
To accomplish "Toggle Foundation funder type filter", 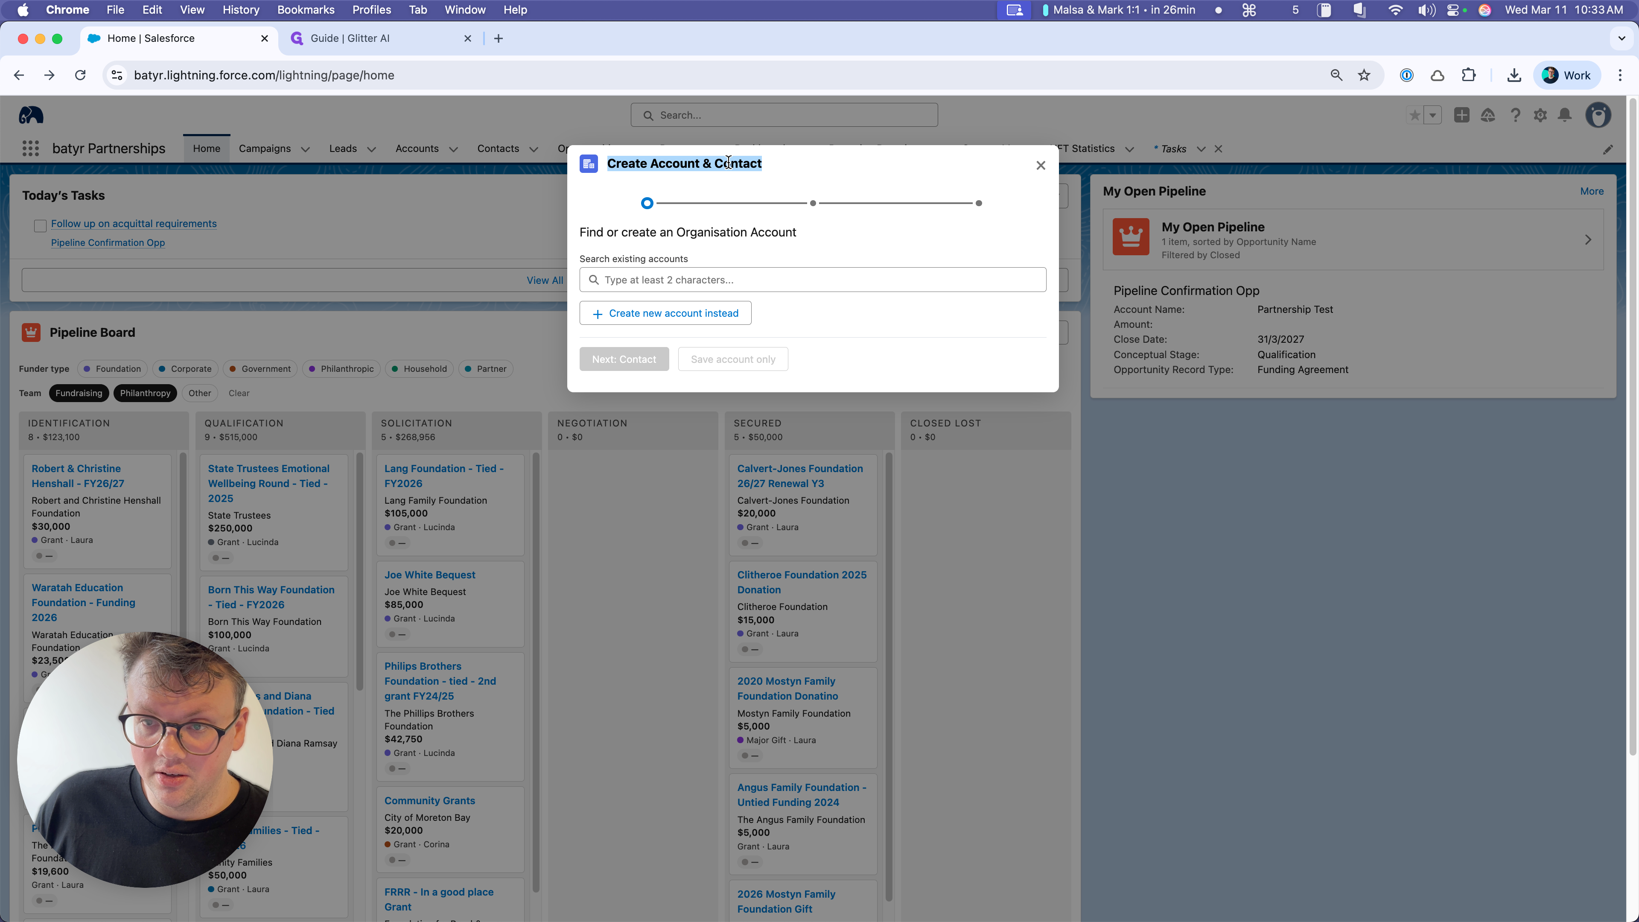I will [112, 369].
